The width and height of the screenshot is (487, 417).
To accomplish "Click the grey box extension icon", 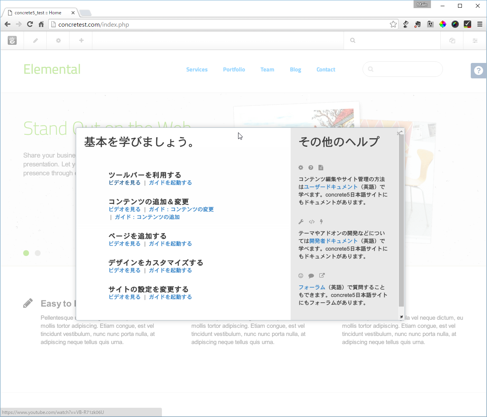I will [430, 24].
